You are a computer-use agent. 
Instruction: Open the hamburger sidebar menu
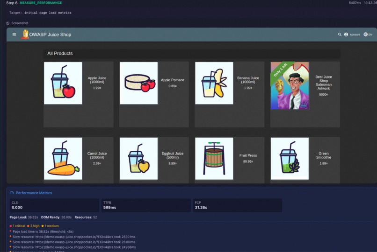click(14, 35)
